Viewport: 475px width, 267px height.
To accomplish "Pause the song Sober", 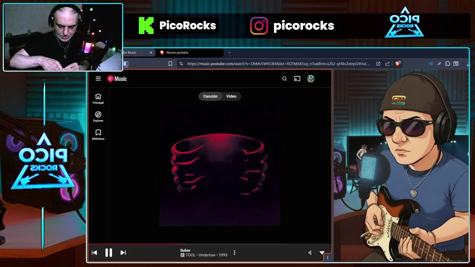I will coord(108,253).
